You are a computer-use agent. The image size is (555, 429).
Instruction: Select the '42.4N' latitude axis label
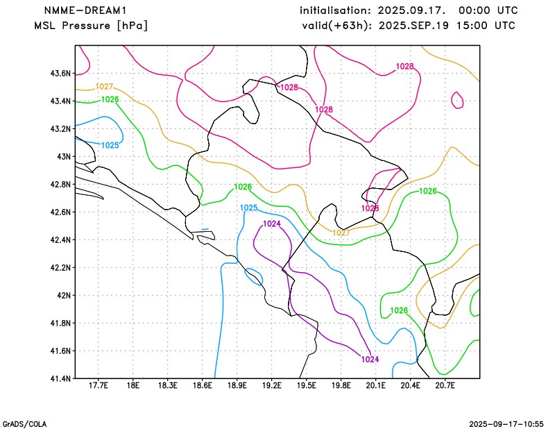click(x=61, y=239)
